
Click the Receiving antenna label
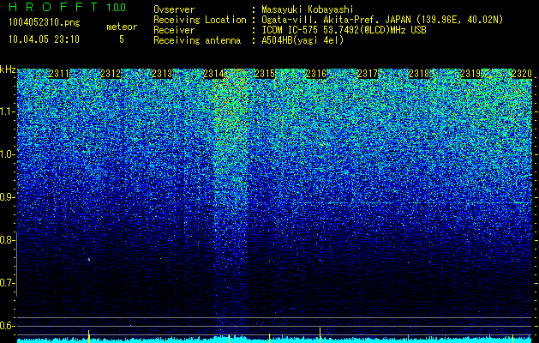coord(197,40)
